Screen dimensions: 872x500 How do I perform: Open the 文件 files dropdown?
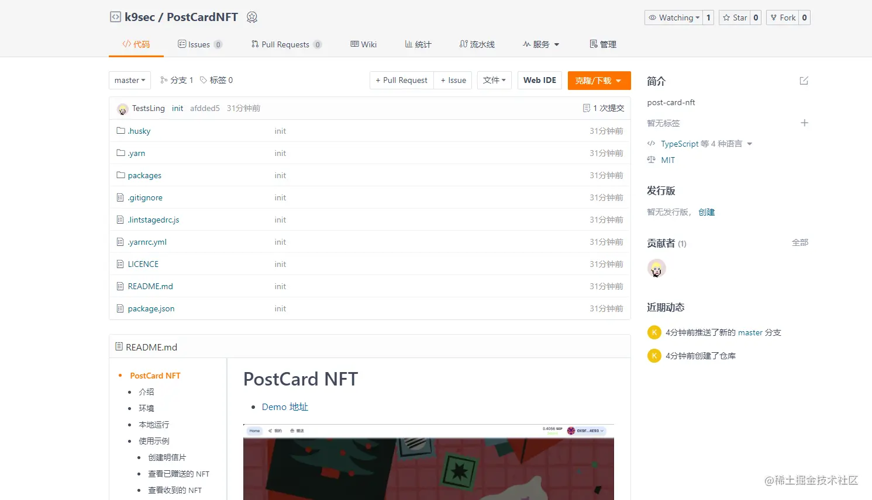[x=494, y=80]
